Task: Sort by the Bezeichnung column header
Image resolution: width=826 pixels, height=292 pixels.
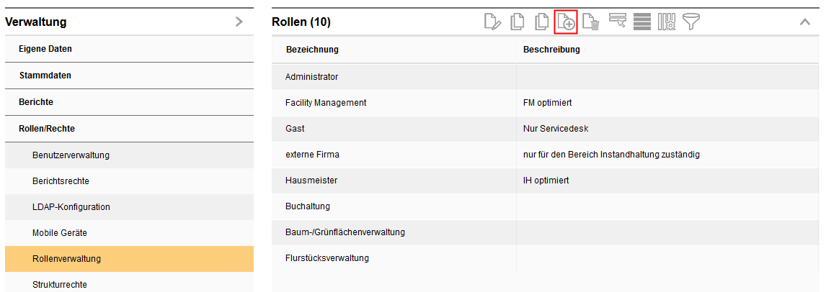Action: pyautogui.click(x=312, y=50)
